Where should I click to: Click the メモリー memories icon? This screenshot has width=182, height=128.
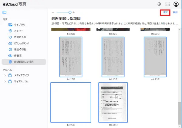pos(10,31)
